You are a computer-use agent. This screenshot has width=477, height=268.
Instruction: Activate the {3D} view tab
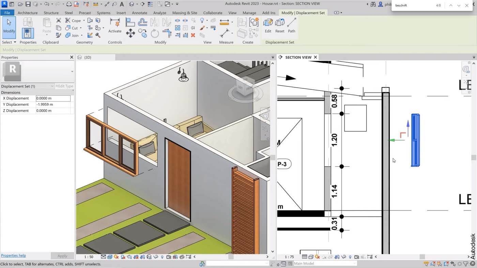pyautogui.click(x=88, y=57)
